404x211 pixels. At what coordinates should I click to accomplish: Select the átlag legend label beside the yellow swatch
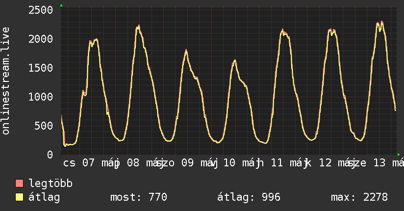point(44,197)
